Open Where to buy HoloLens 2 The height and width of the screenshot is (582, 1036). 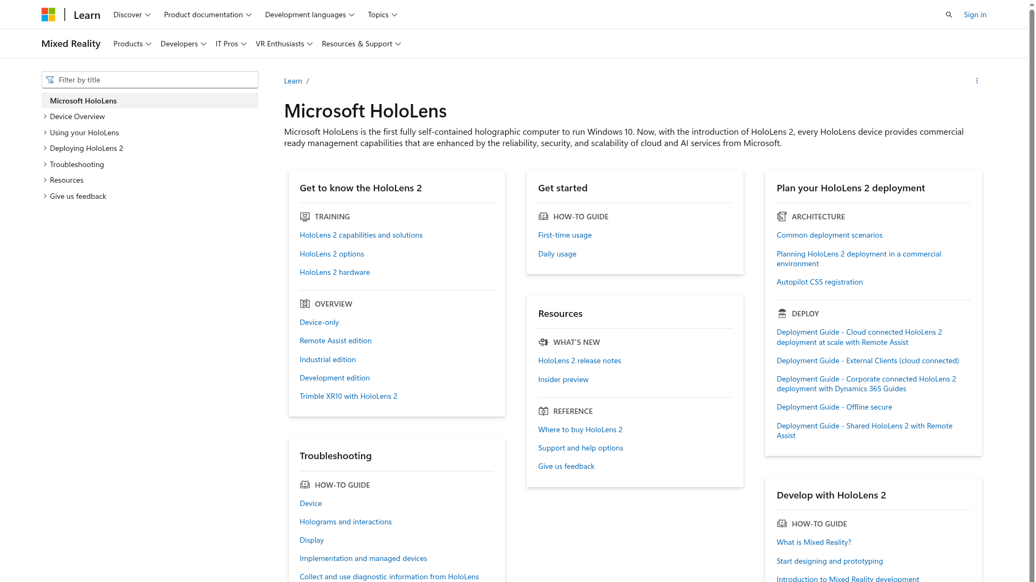tap(580, 429)
